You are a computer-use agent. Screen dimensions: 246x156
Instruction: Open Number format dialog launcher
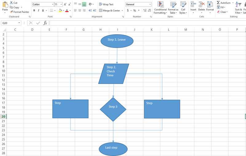[151, 17]
